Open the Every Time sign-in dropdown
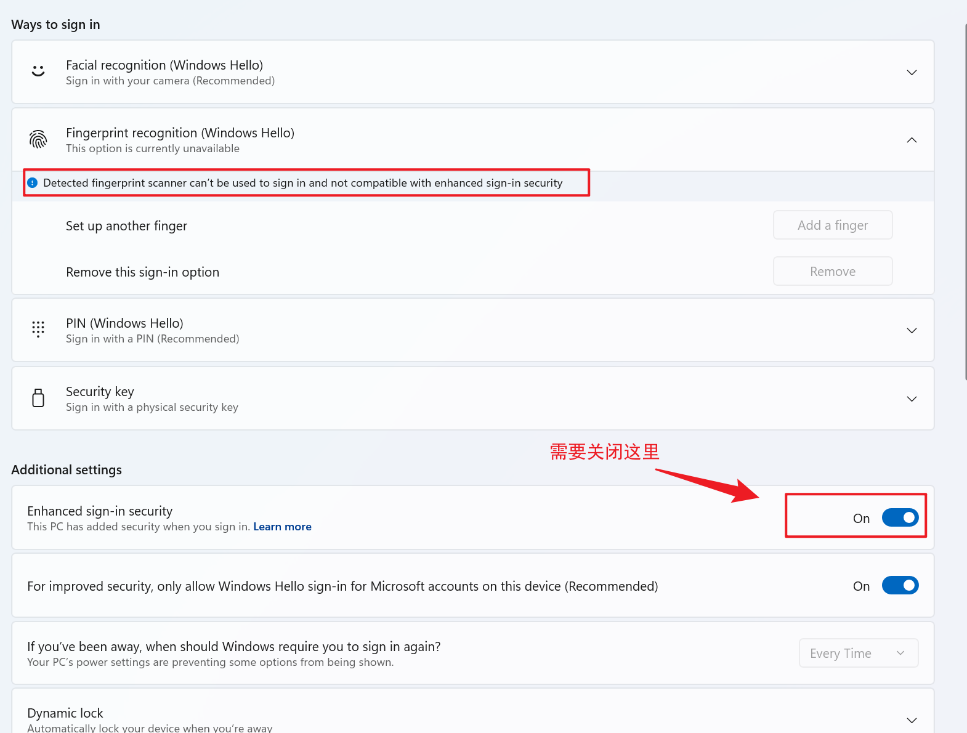Screen dimensions: 967x733 [x=858, y=653]
